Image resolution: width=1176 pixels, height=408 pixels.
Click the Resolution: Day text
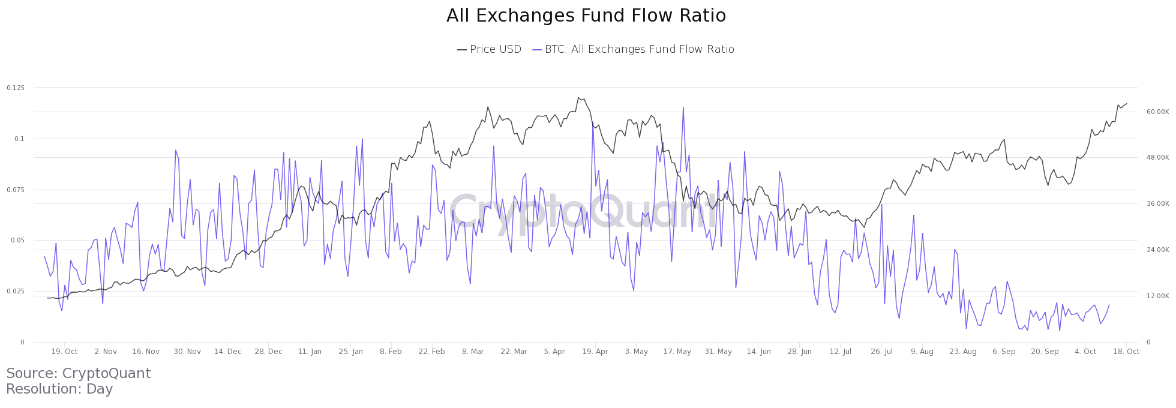pyautogui.click(x=59, y=389)
